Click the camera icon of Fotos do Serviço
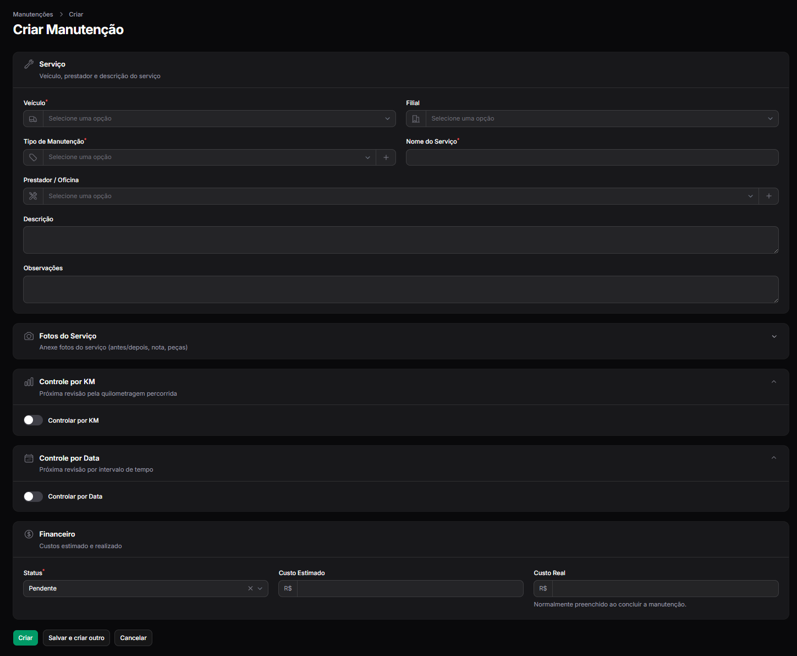Screen dimensions: 797x656 [x=29, y=336]
